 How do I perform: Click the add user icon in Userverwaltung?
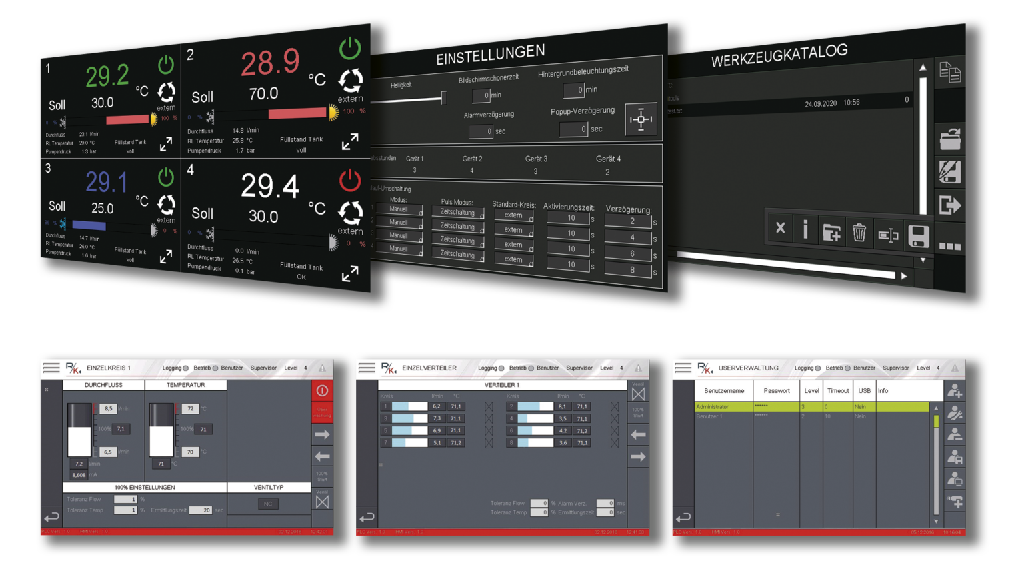click(x=955, y=391)
